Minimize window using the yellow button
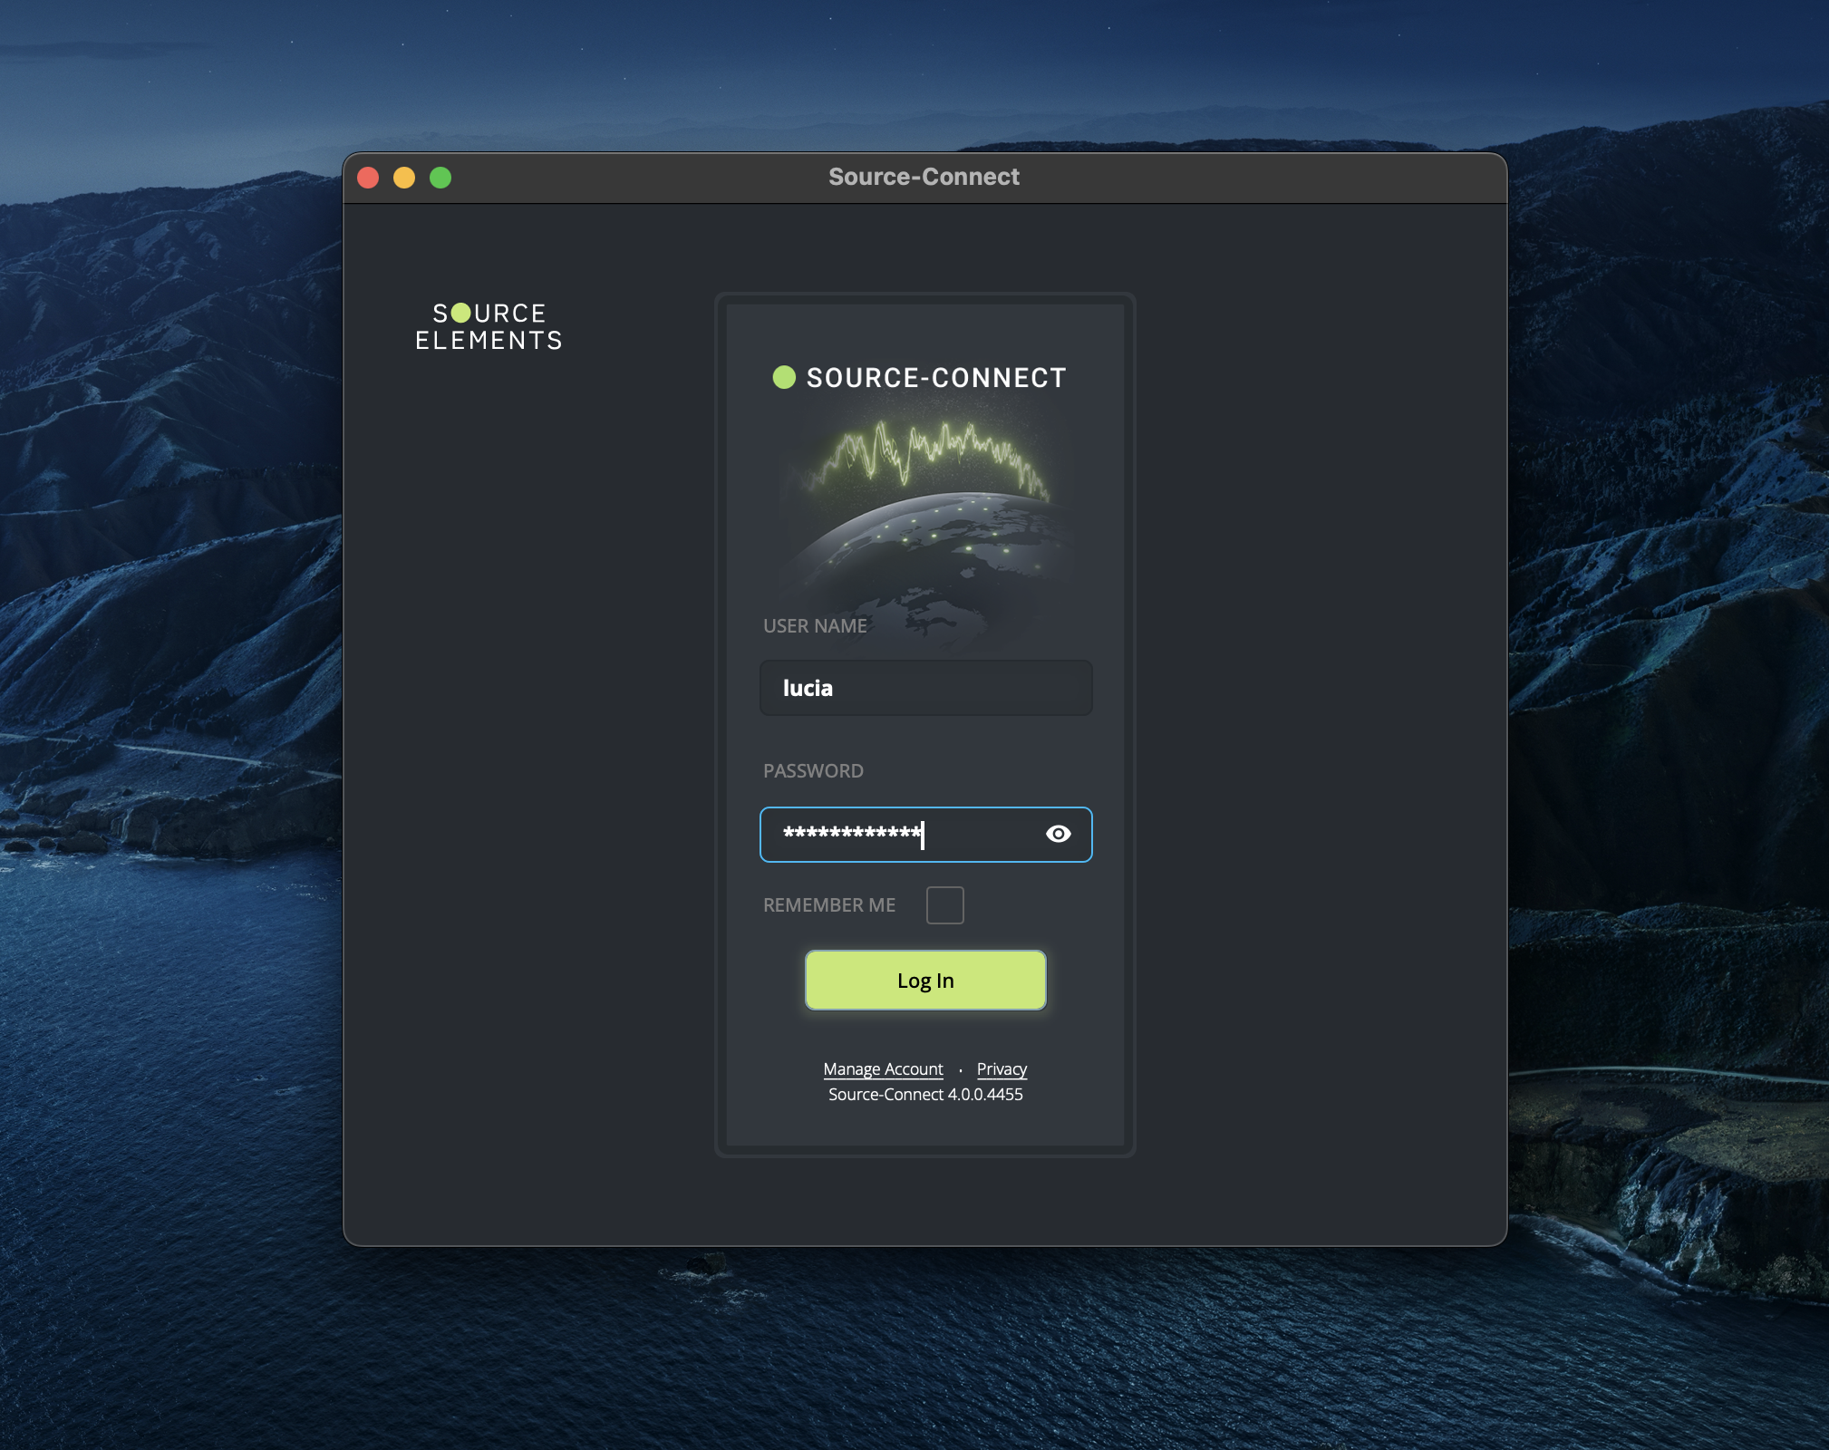The image size is (1829, 1450). (x=404, y=178)
